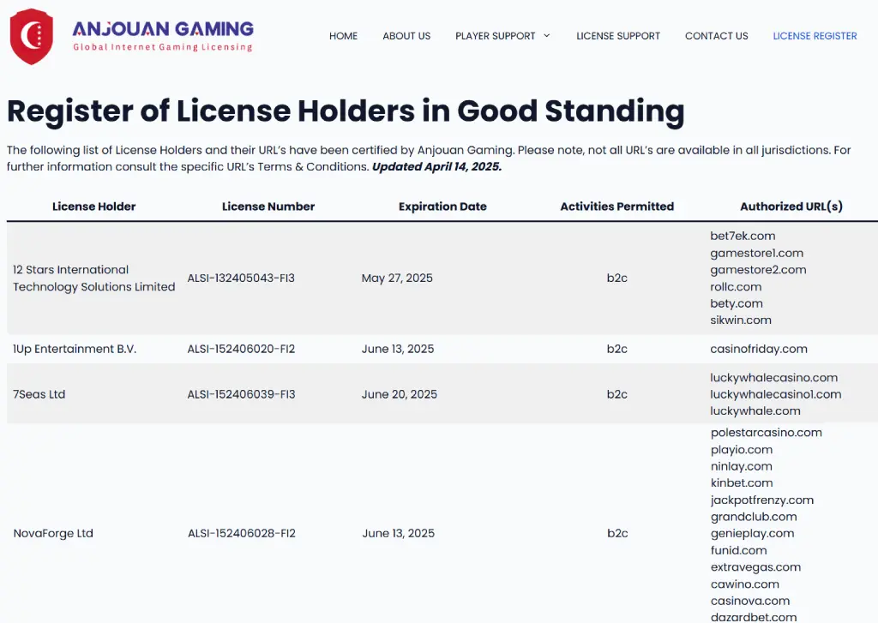878x623 pixels.
Task: Click the gamestore2.com URL
Action: coord(758,270)
